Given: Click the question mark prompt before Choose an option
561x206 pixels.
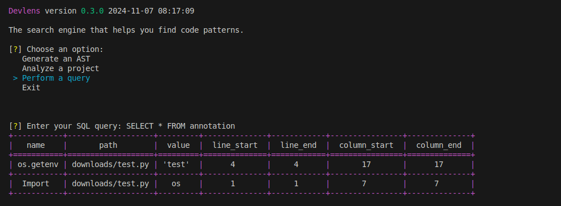Looking at the screenshot, I should tap(15, 49).
